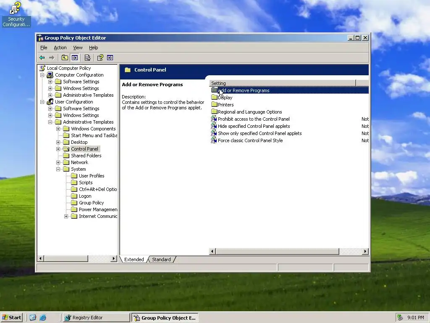
Task: Click the Scripts folder icon in the tree
Action: tap(74, 183)
